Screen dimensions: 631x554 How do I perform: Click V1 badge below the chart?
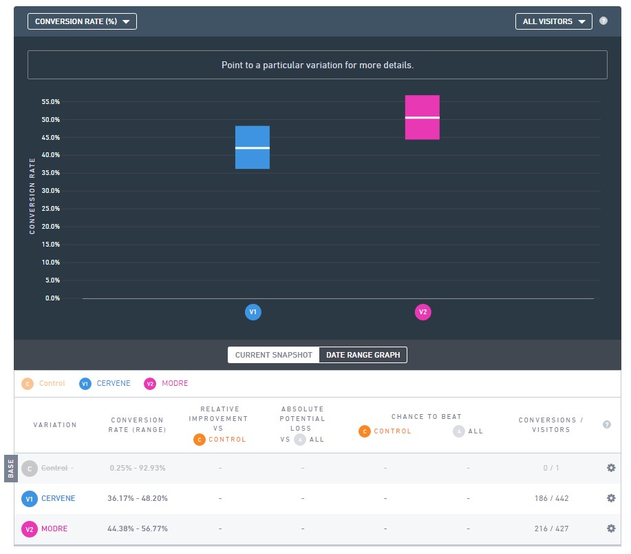click(x=253, y=312)
